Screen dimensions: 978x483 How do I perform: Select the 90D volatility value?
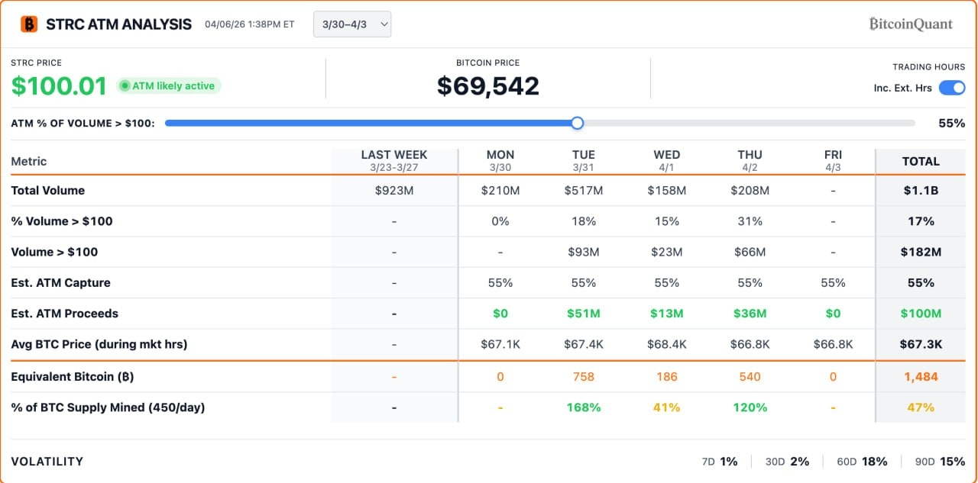pyautogui.click(x=952, y=461)
